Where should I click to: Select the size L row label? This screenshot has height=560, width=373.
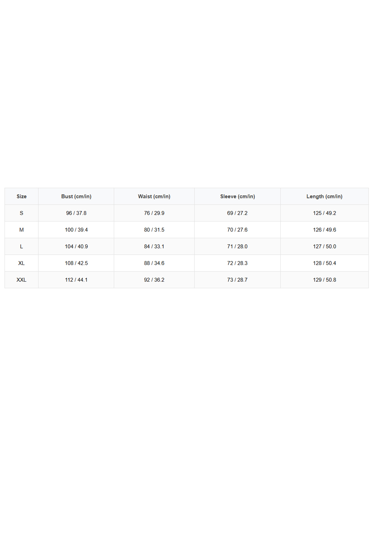[x=21, y=246]
